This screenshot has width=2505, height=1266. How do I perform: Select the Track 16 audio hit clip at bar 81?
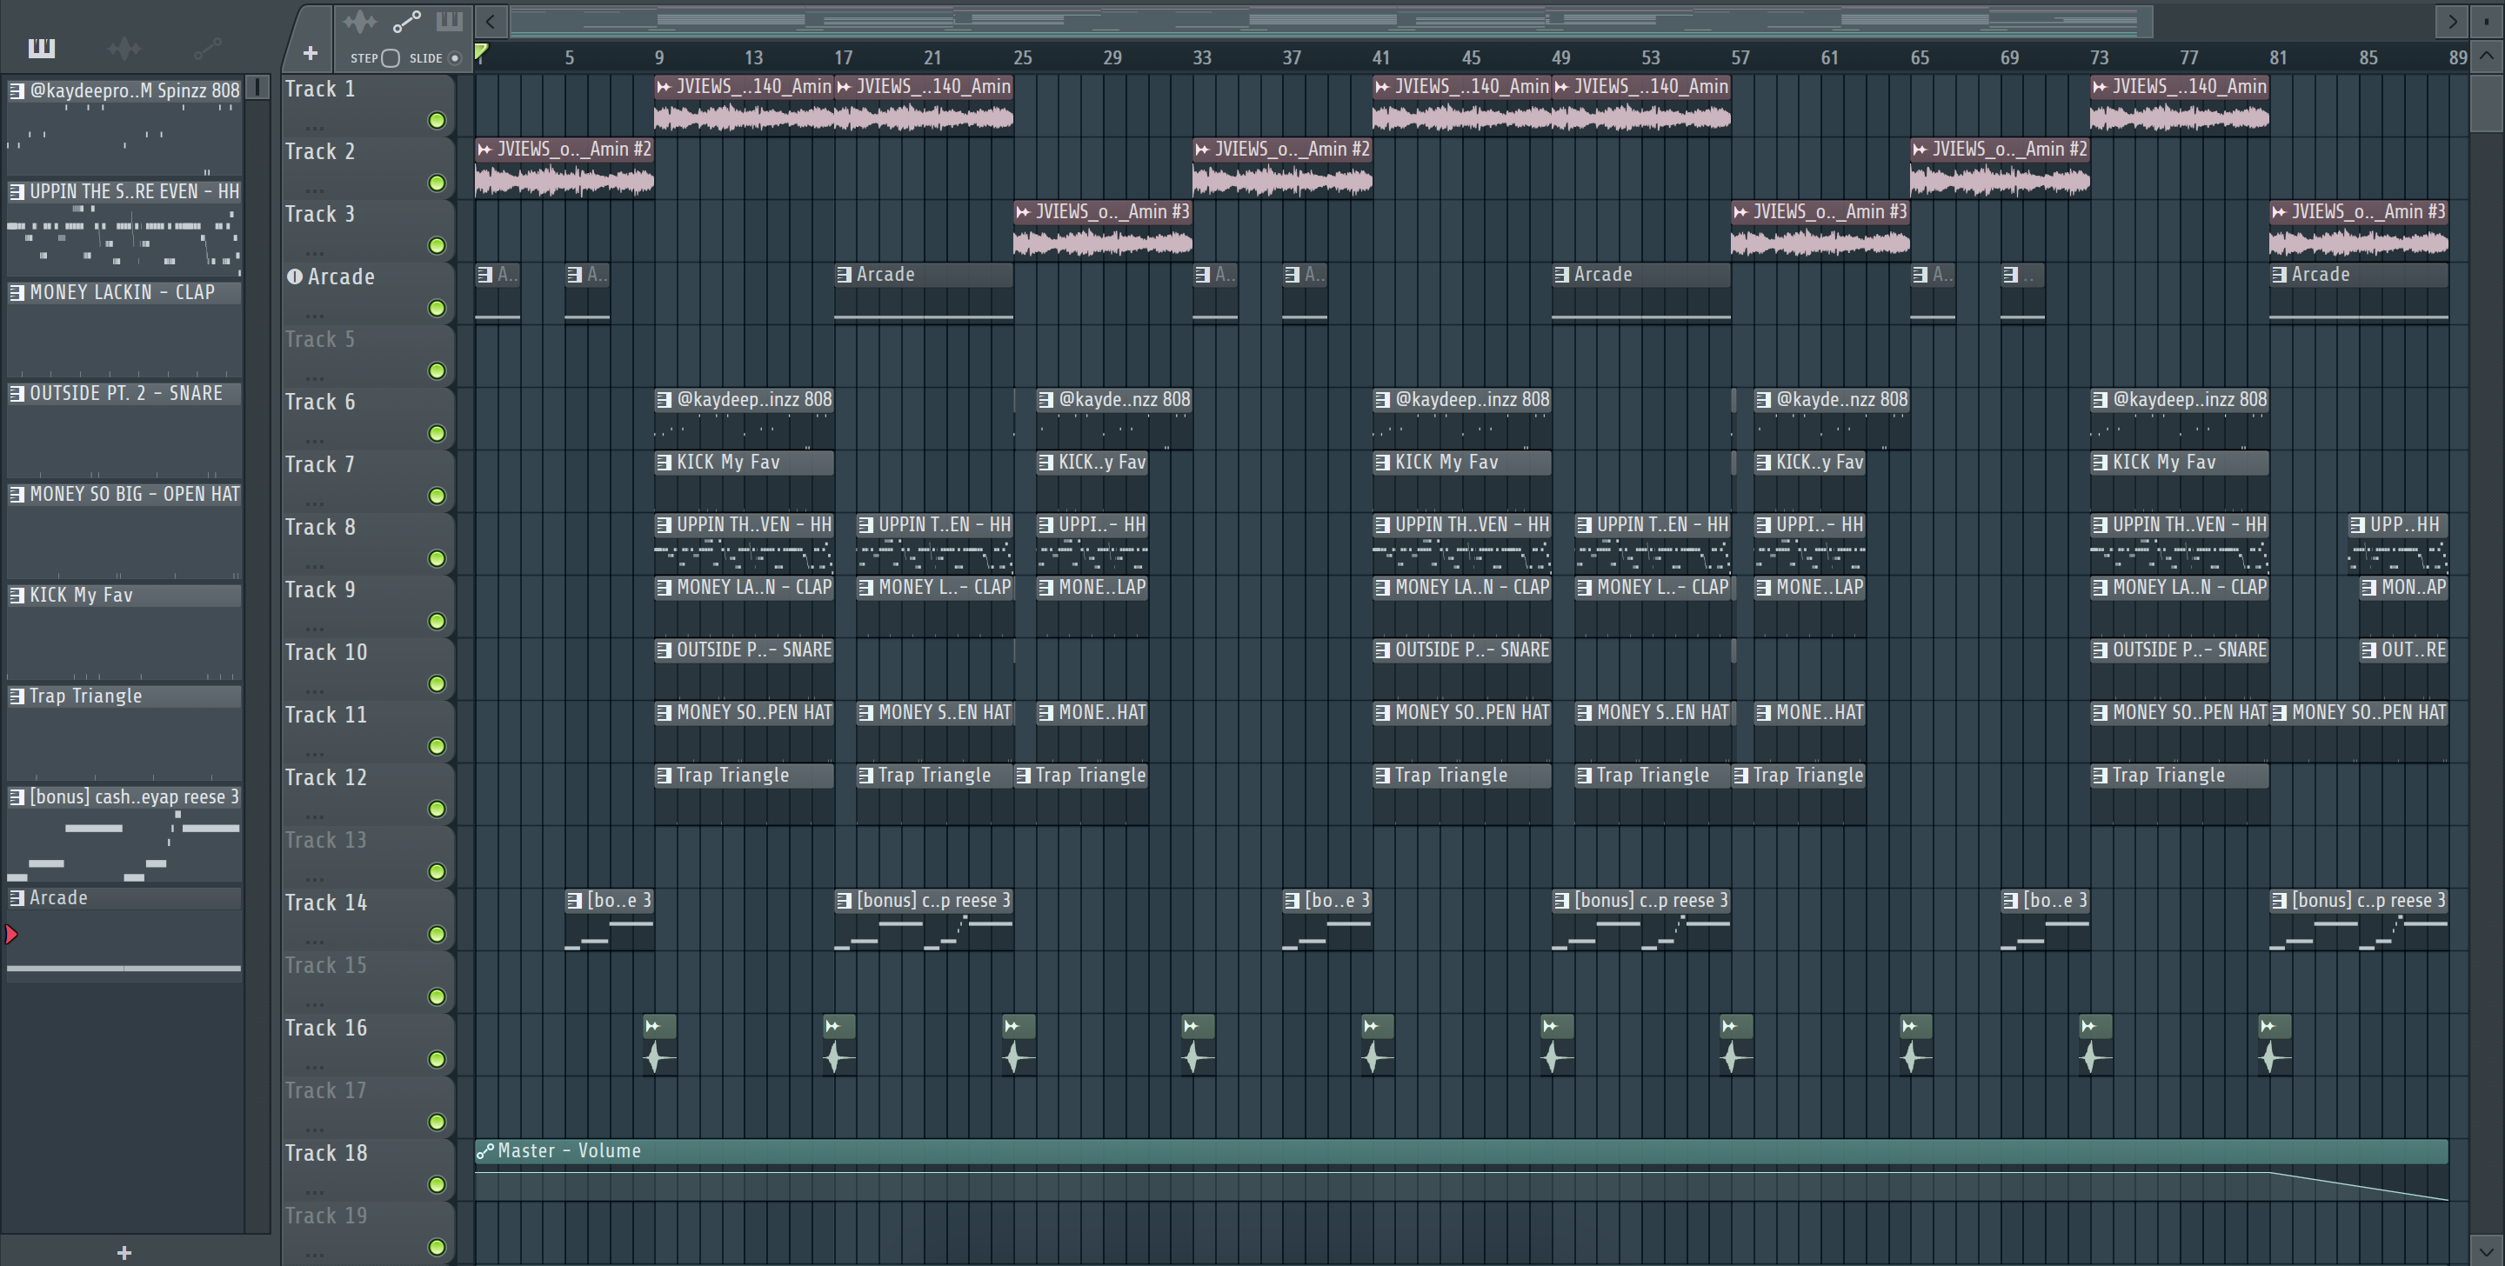pos(2275,1044)
